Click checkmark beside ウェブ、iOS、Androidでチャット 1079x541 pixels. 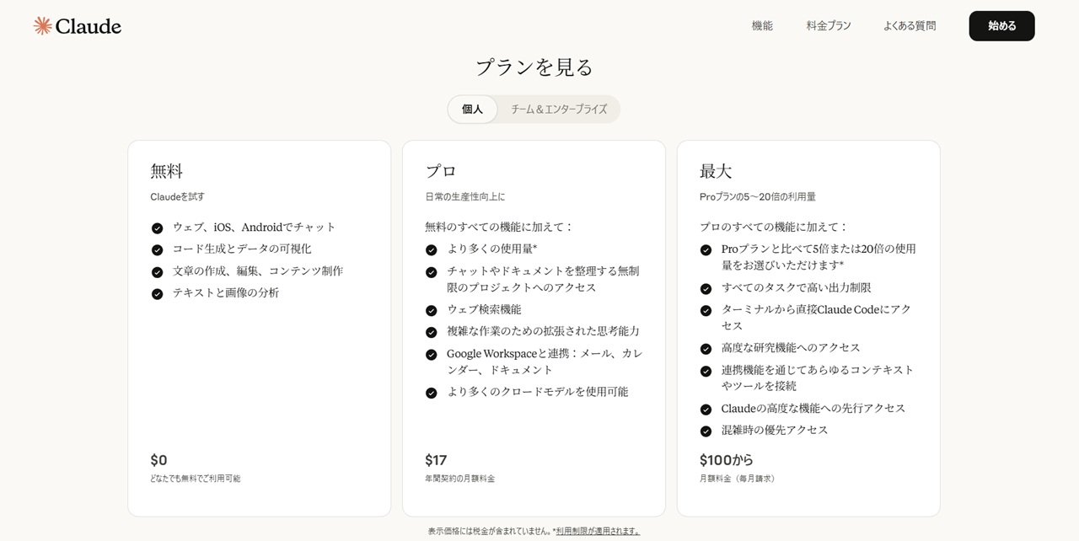157,228
